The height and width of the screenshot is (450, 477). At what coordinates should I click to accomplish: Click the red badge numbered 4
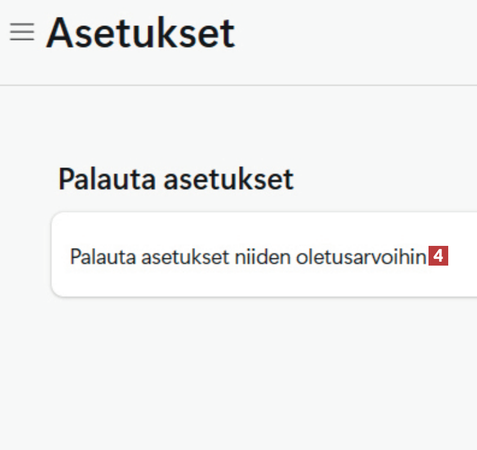(x=438, y=257)
